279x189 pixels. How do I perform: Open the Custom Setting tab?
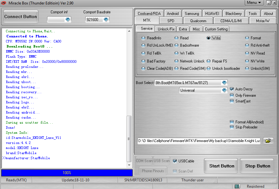216,29
